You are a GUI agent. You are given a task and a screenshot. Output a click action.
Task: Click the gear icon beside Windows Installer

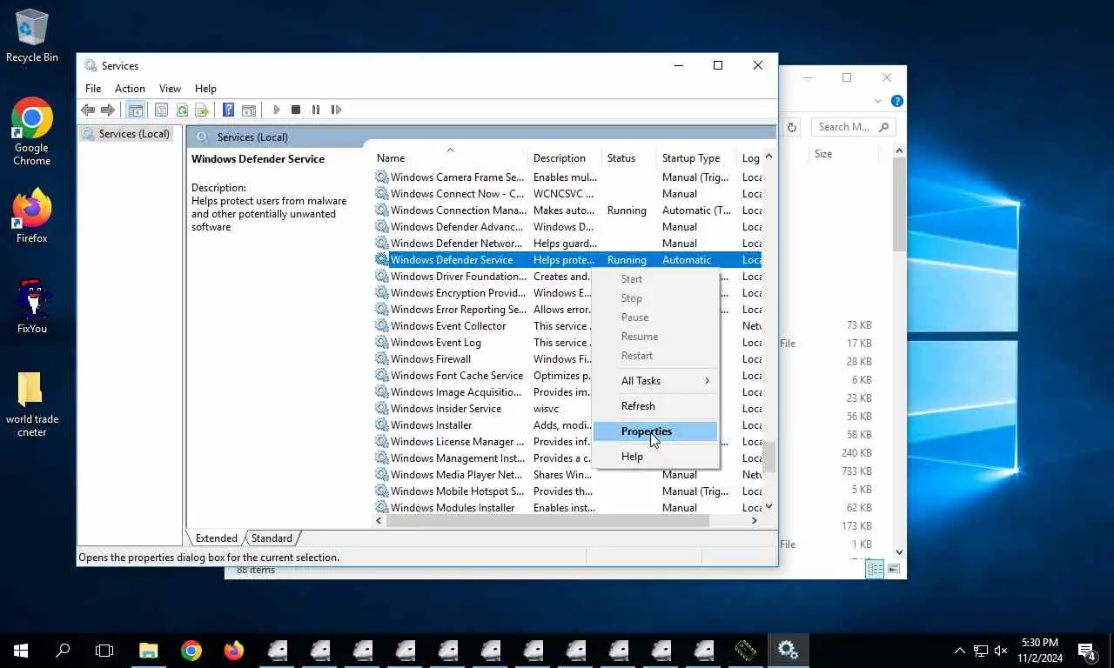(x=382, y=425)
